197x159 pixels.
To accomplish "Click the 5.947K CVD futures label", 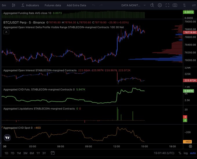I will click(x=189, y=91).
